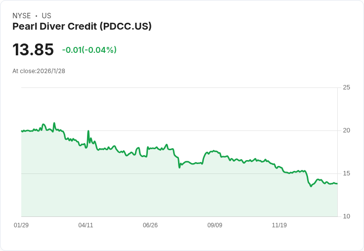Click the chart line's leftmost start point
Image resolution: width=364 pixels, height=251 pixels.
tap(22, 131)
